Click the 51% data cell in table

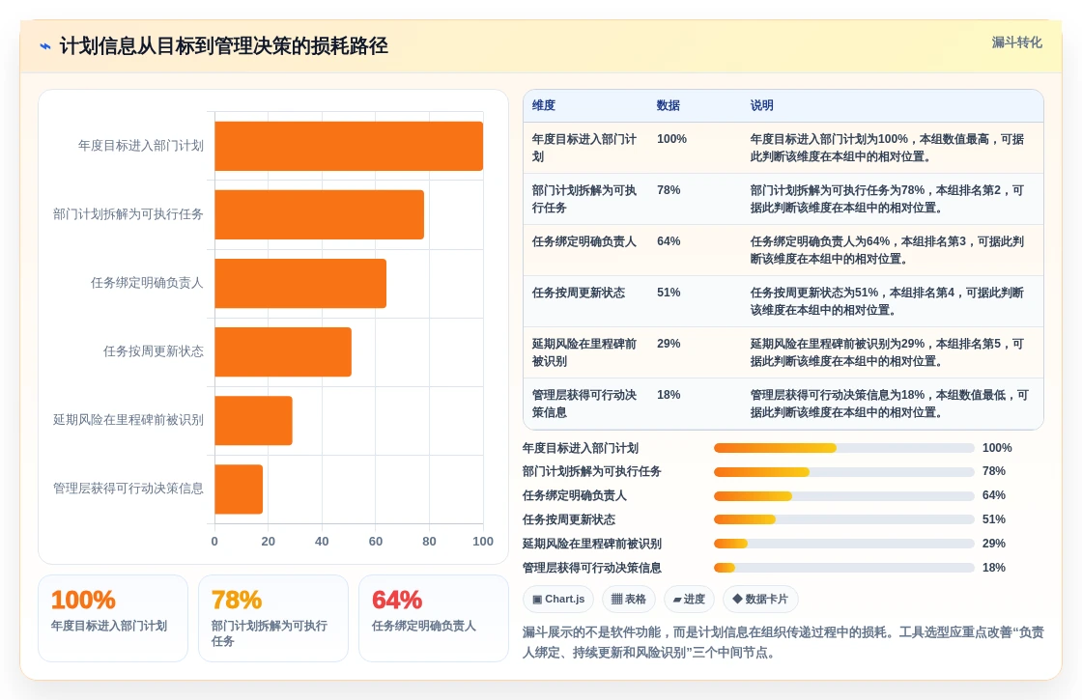(669, 293)
